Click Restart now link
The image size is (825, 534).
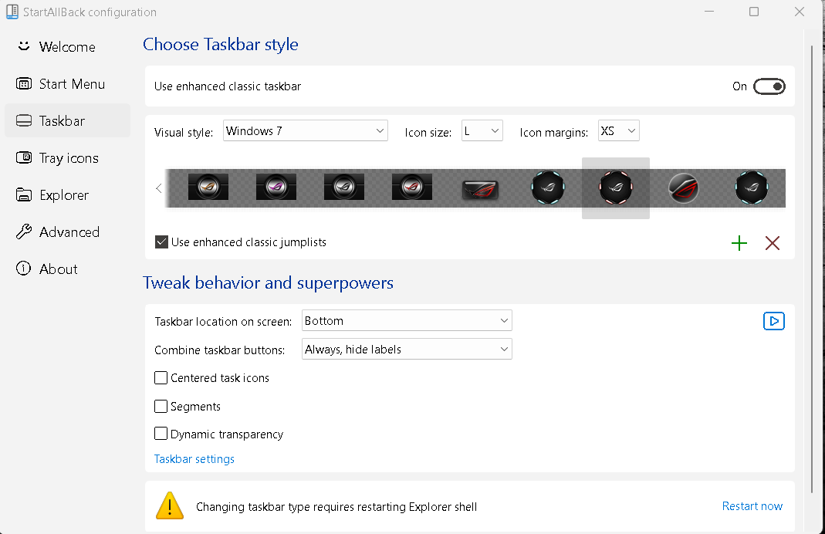click(752, 506)
